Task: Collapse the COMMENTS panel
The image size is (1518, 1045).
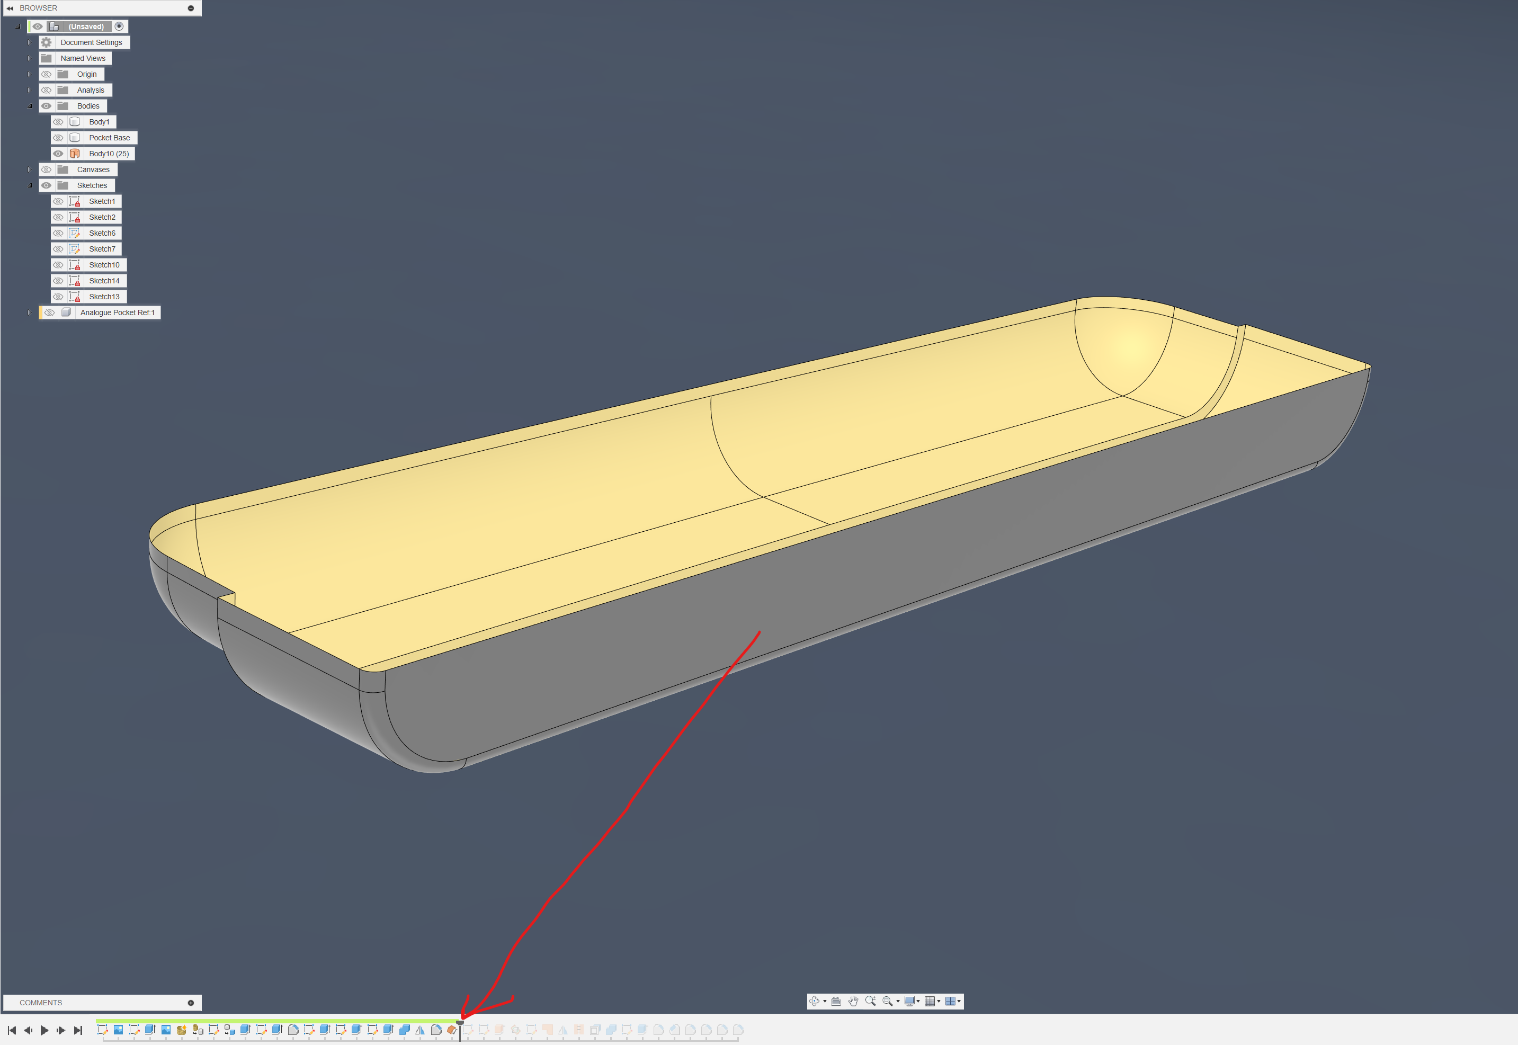Action: click(x=190, y=1003)
